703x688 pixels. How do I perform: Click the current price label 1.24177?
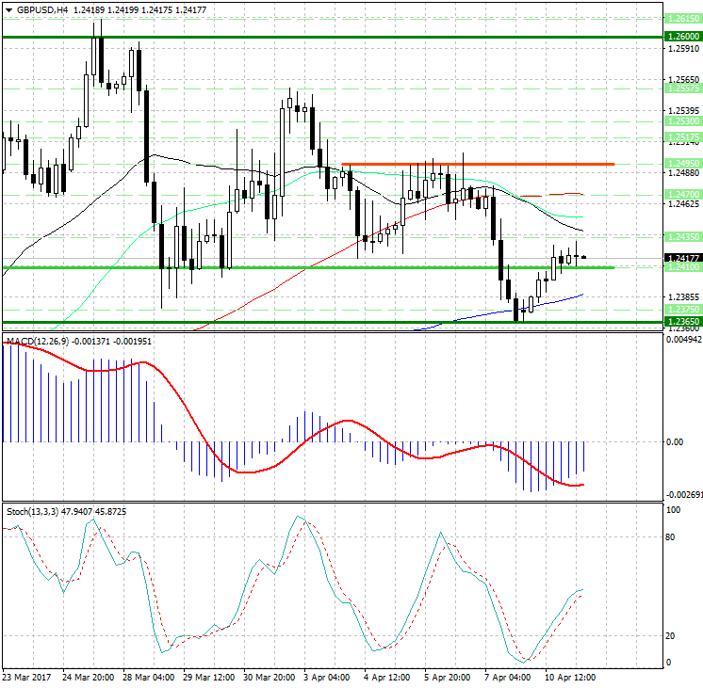point(682,258)
